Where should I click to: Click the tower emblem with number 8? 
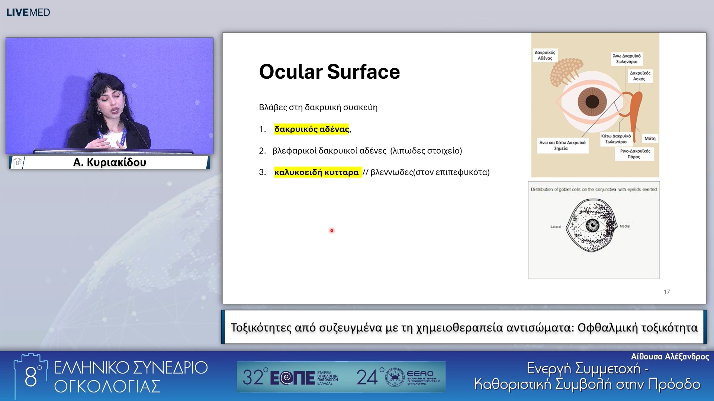pos(30,376)
